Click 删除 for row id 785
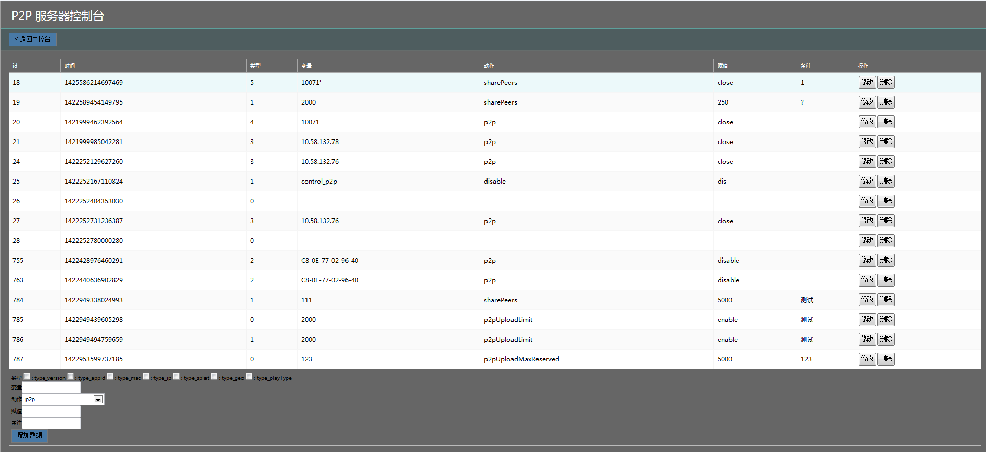 pyautogui.click(x=886, y=319)
